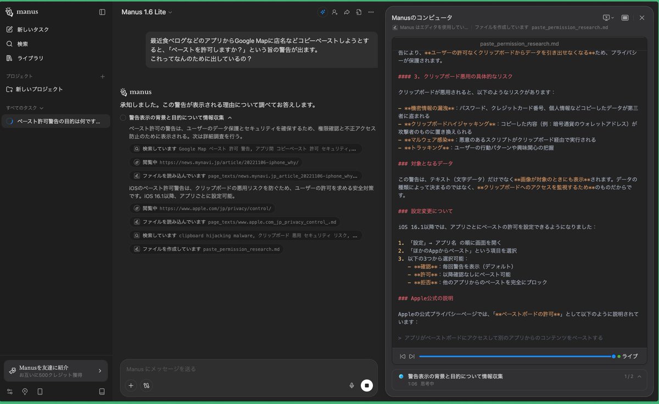The image size is (659, 404).
Task: Click the 承知しました reply text
Action: 218,104
